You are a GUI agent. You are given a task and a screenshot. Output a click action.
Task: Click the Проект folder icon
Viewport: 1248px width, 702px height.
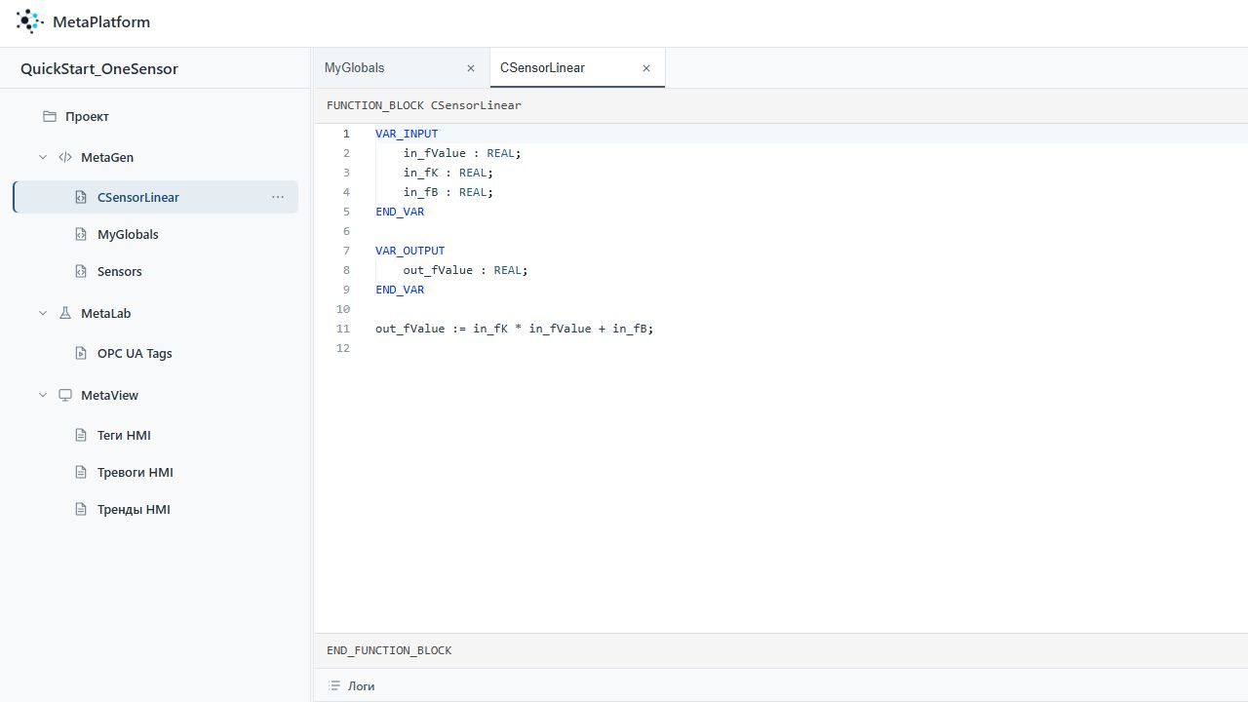50,116
